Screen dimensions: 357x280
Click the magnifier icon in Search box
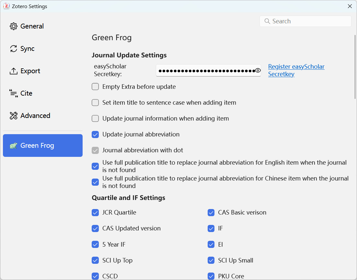click(267, 21)
